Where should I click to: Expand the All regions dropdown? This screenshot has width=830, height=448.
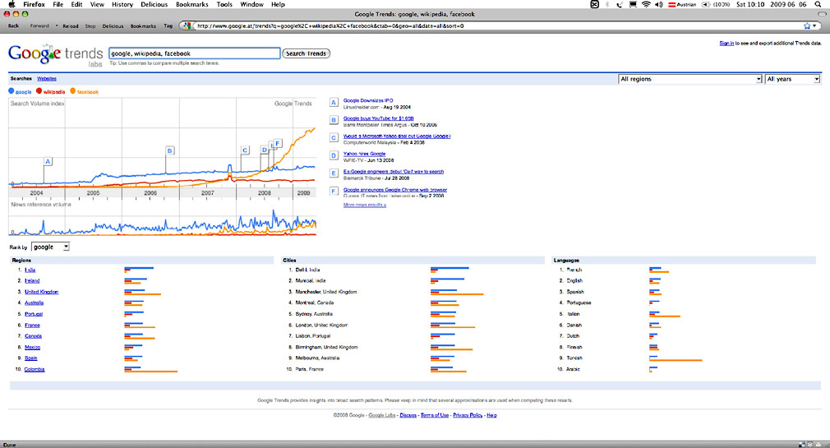click(x=690, y=79)
